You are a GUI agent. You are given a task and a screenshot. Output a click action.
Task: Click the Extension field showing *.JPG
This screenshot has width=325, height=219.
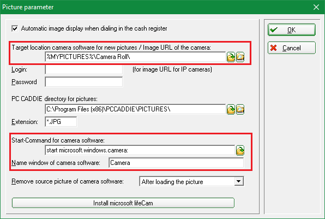tap(61, 122)
